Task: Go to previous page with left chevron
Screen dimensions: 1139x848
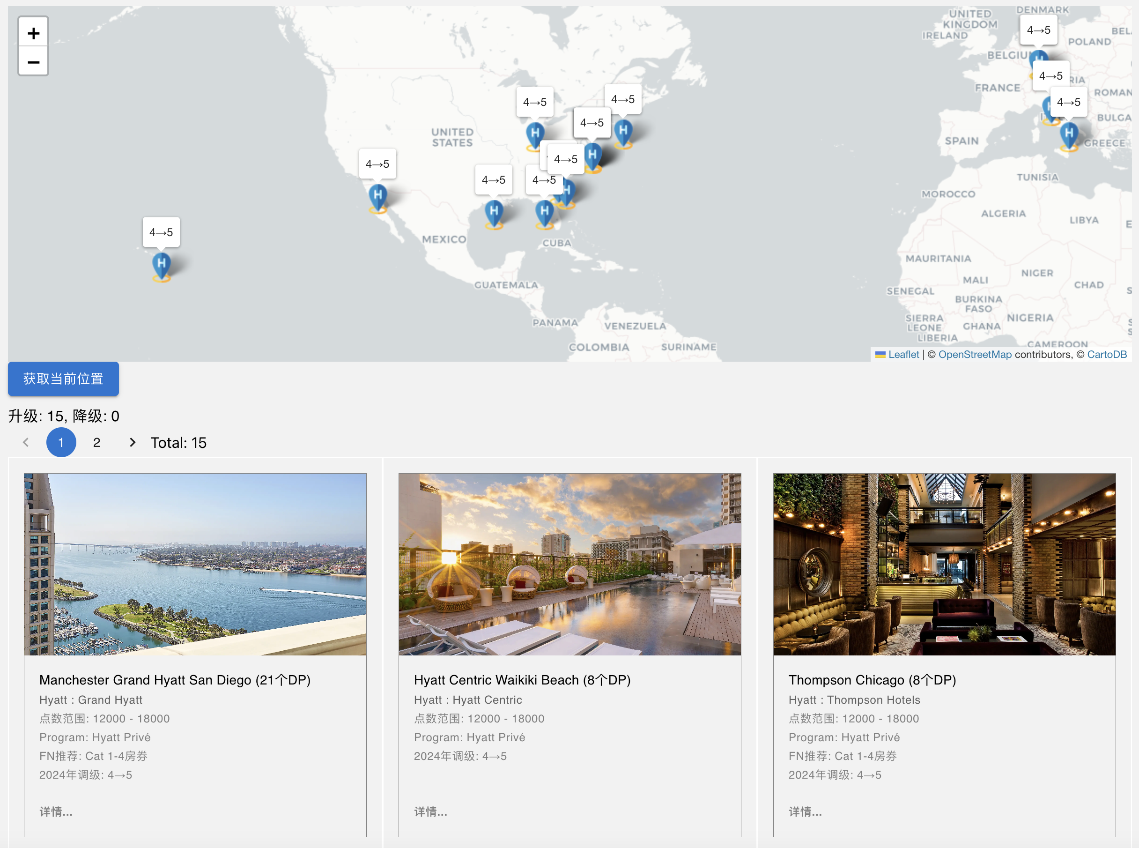Action: point(26,442)
